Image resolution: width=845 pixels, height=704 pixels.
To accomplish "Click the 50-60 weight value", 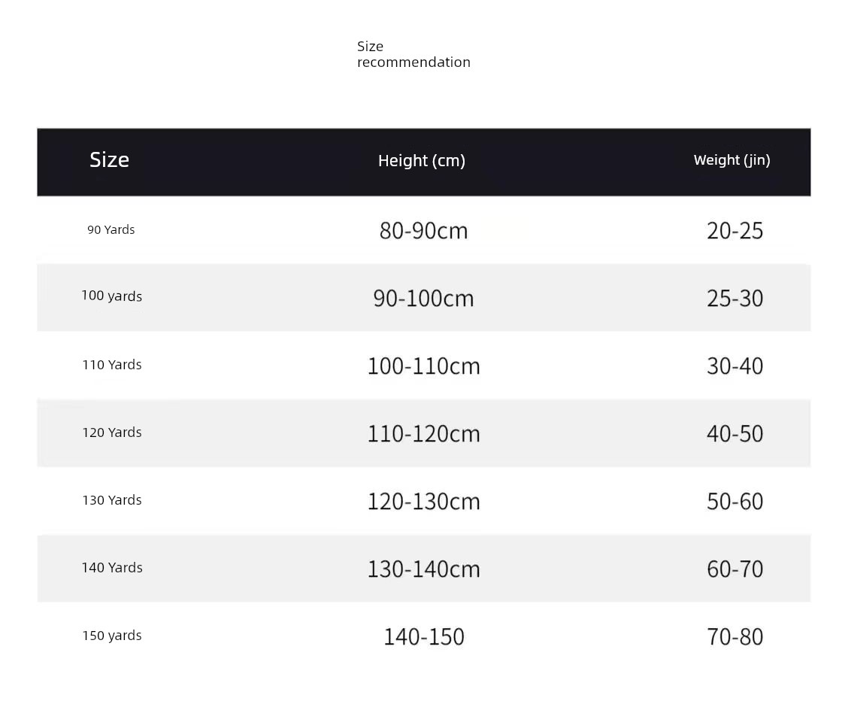I will point(735,502).
